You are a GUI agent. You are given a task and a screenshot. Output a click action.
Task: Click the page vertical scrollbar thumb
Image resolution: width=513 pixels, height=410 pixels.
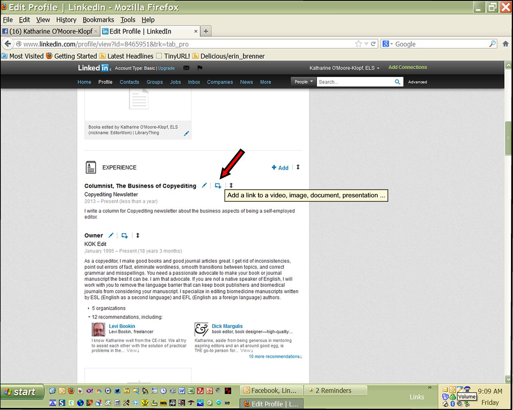(508, 138)
